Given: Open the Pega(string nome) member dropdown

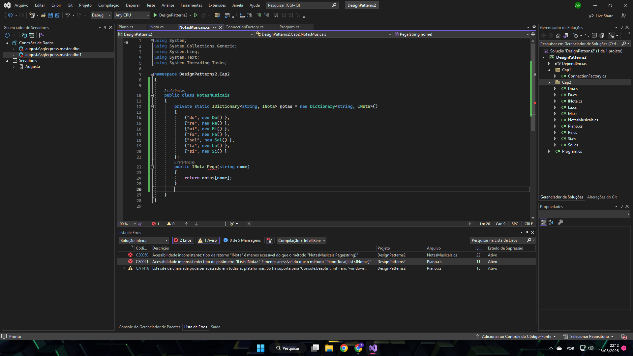Looking at the screenshot, I should point(462,34).
